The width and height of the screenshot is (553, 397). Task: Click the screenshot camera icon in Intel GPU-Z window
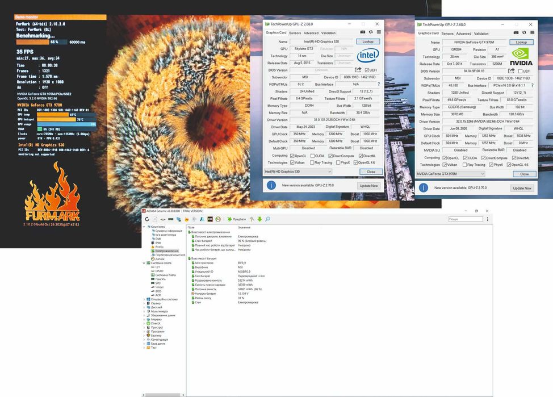[x=363, y=32]
